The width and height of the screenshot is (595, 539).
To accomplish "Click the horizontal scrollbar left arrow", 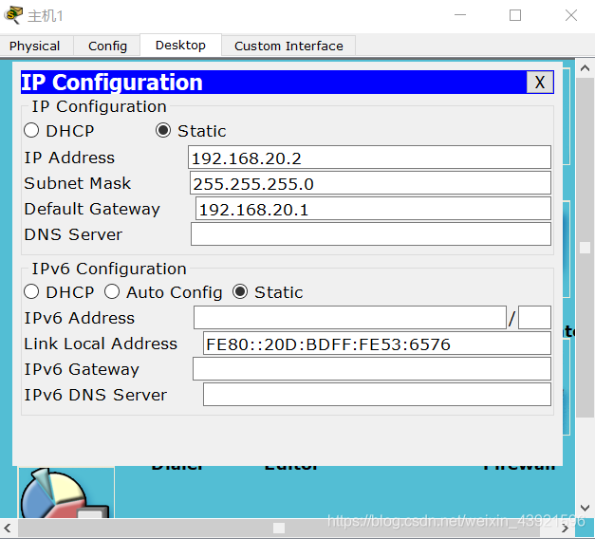I will click(x=8, y=529).
